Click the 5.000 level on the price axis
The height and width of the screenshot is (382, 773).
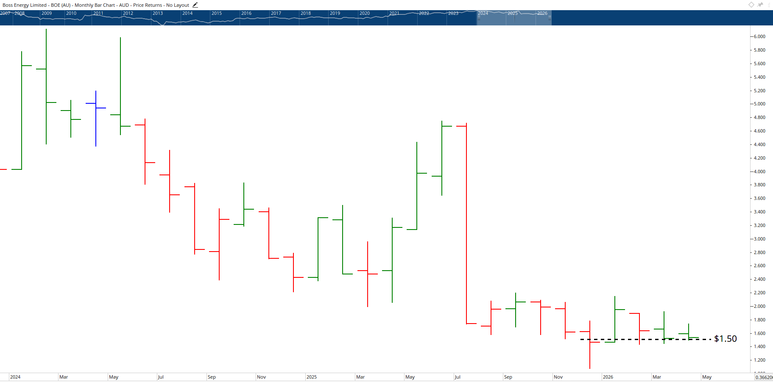759,104
